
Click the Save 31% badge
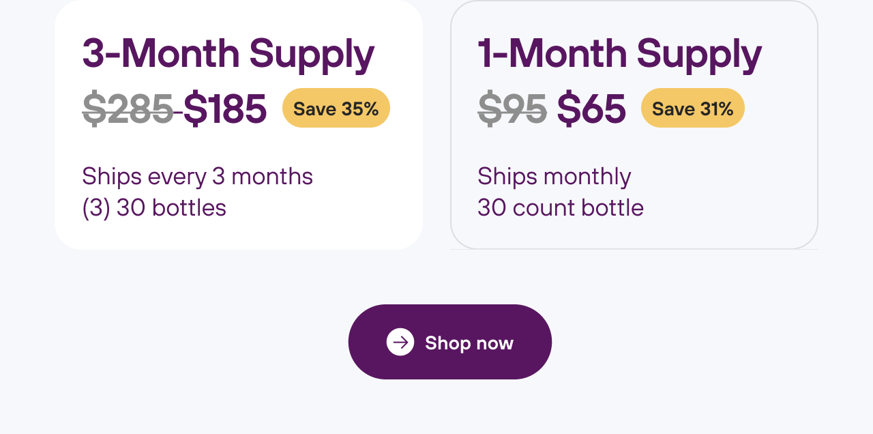coord(692,108)
